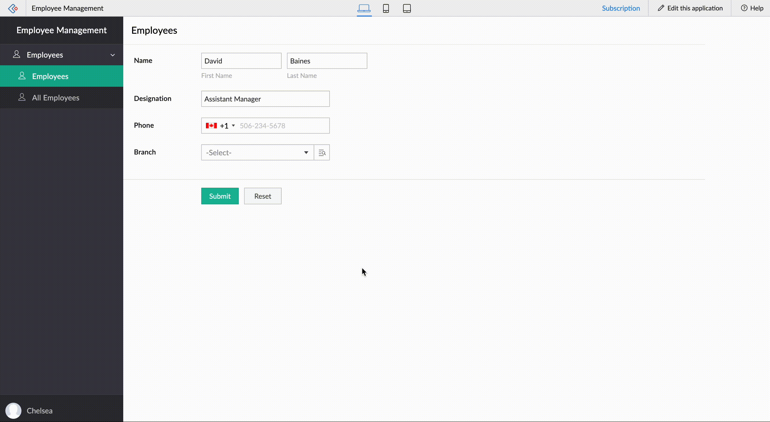Click Edit this application
770x422 pixels.
click(x=690, y=8)
